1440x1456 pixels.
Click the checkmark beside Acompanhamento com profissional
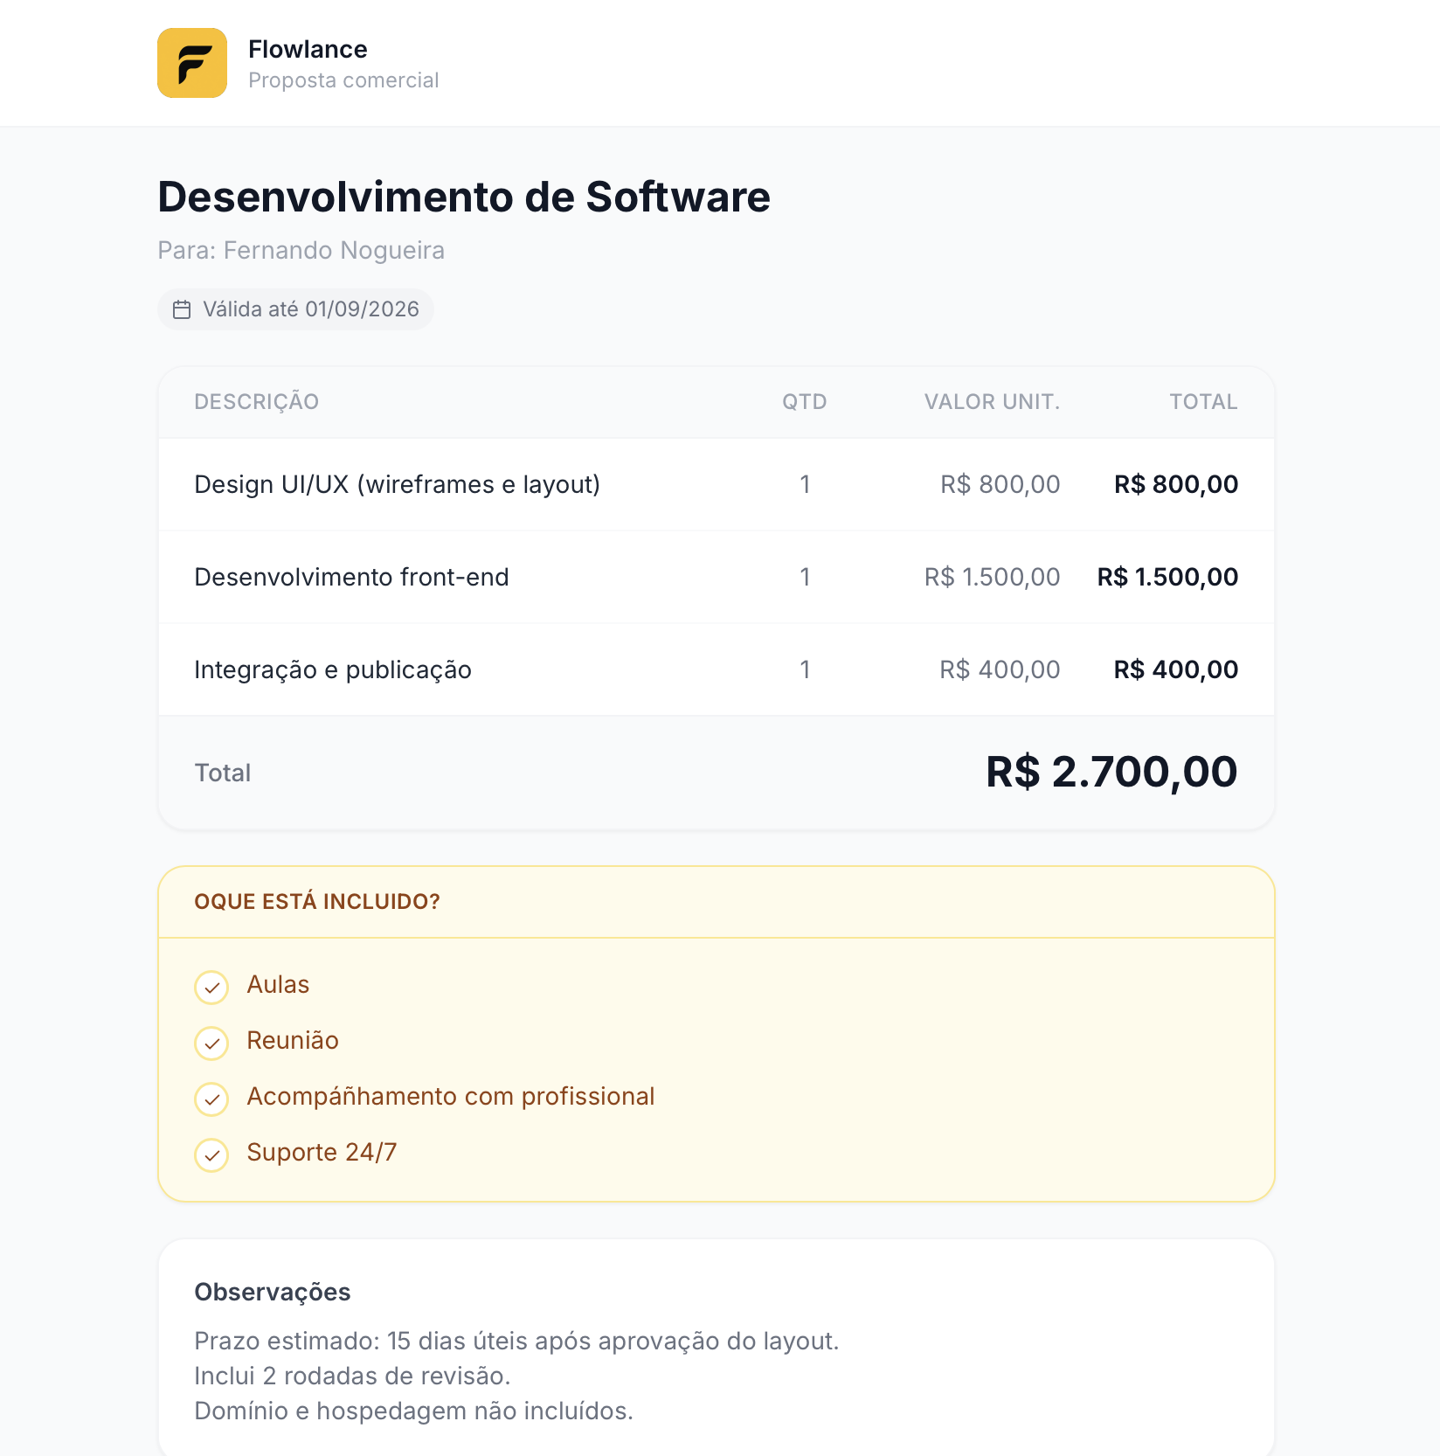pos(211,1099)
